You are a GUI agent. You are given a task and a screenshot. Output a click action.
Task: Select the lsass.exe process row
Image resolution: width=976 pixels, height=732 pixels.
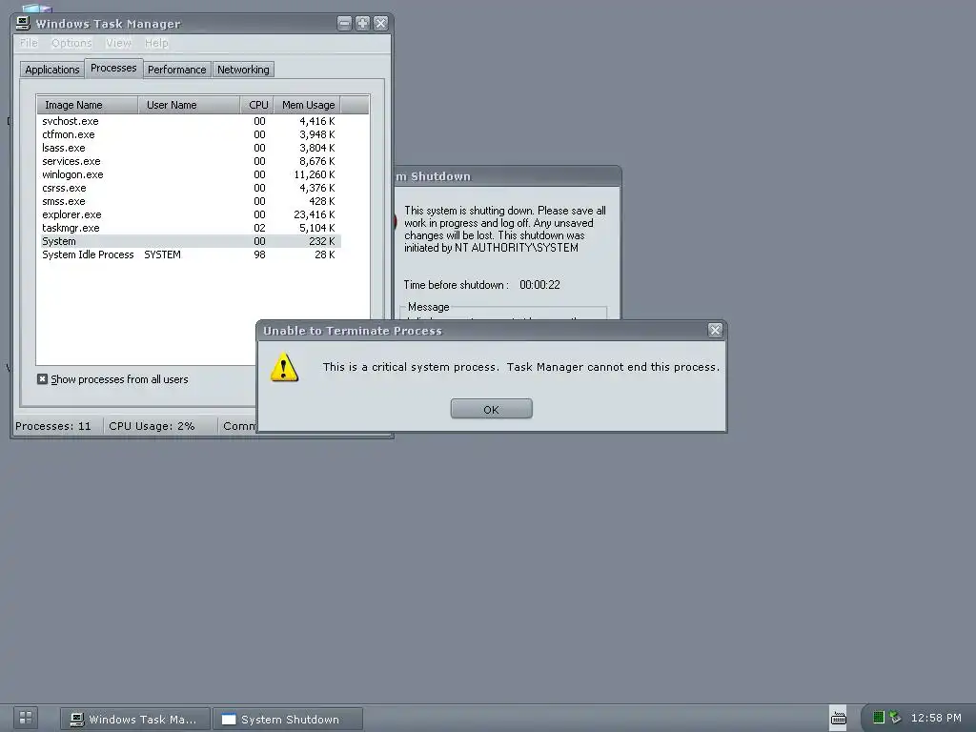coord(191,148)
